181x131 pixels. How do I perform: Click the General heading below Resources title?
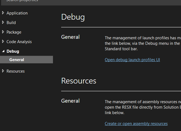[x=70, y=101]
